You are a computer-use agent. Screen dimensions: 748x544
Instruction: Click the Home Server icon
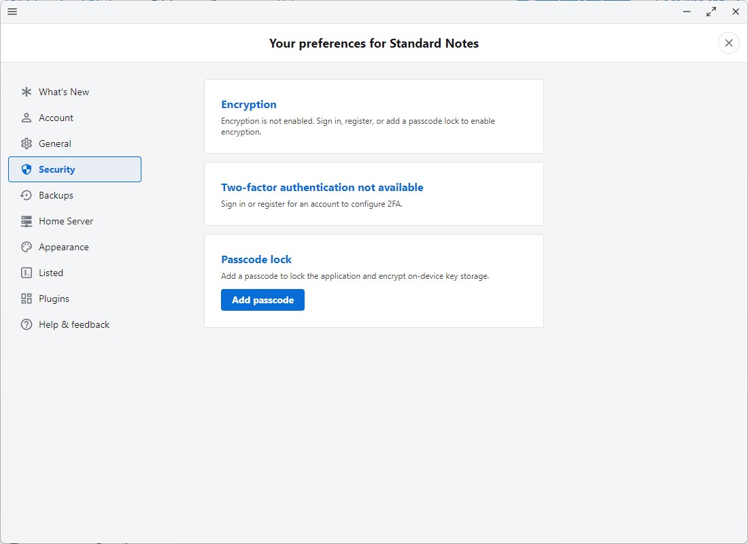click(27, 221)
